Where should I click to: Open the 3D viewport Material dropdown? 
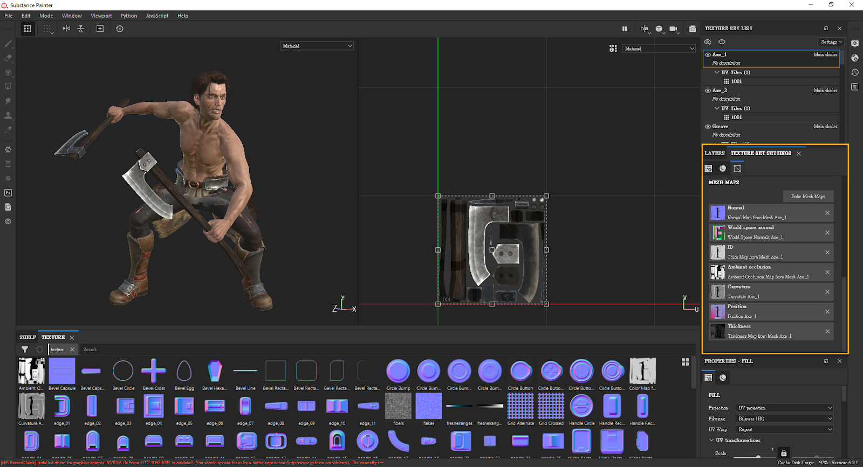point(317,46)
